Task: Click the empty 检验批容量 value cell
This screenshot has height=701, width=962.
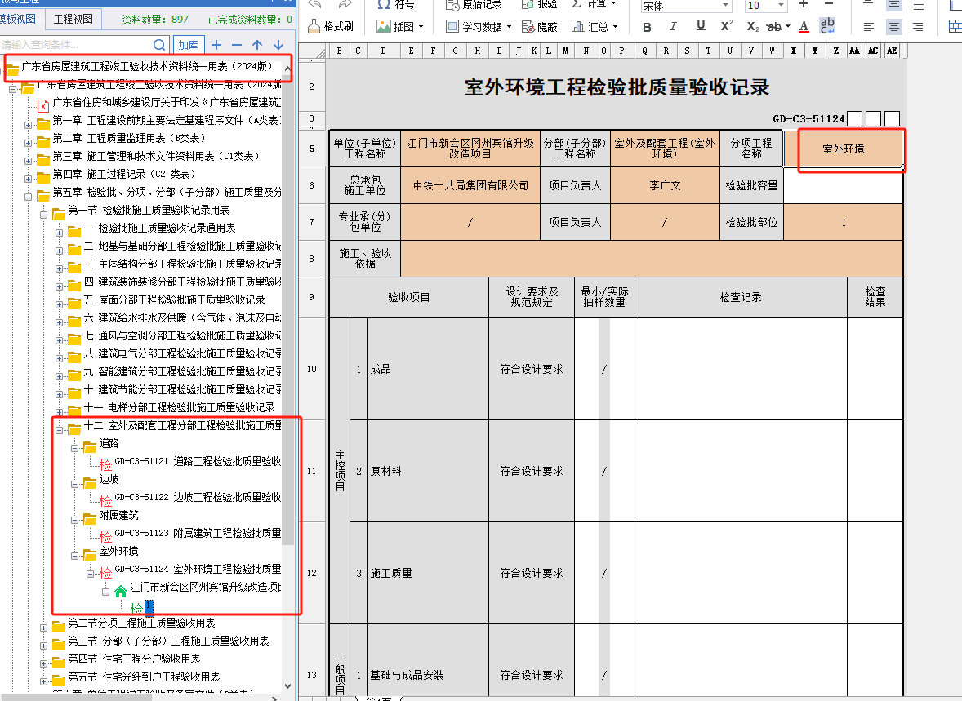Action: click(843, 185)
